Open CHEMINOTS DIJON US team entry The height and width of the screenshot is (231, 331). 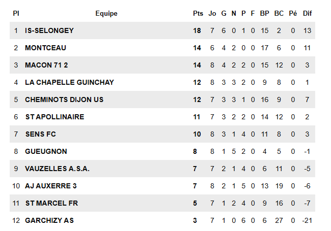[x=64, y=100]
